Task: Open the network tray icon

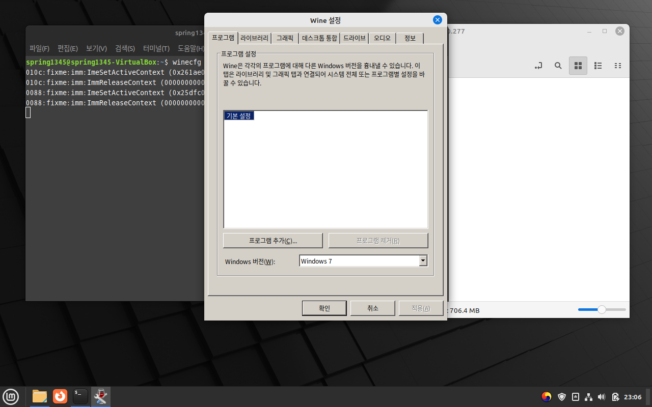Action: 588,396
